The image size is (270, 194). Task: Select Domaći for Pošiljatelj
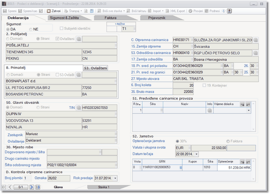(8, 39)
